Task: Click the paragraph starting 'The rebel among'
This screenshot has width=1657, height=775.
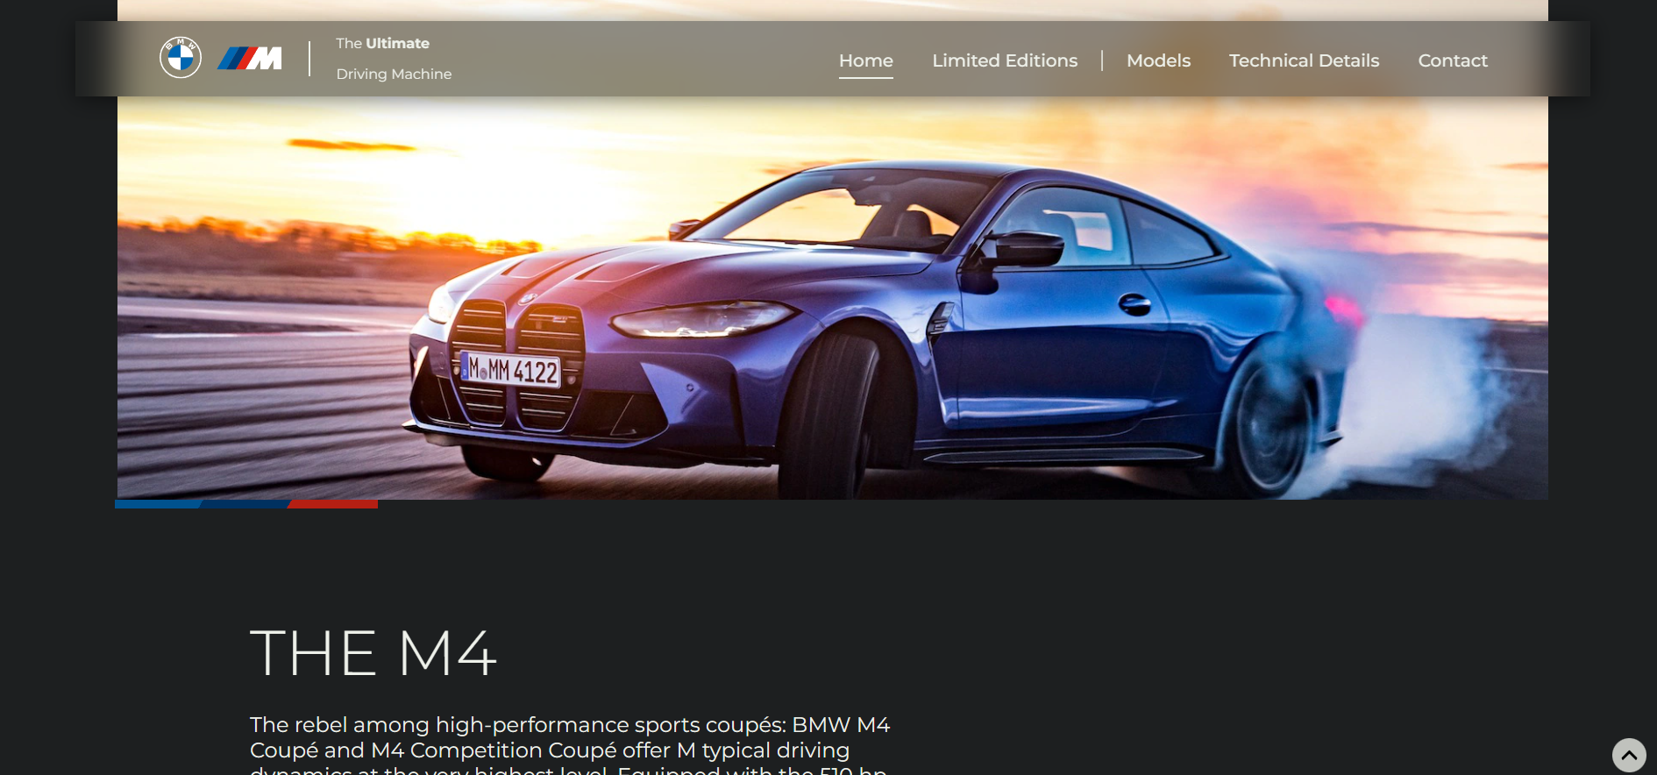Action: tap(570, 744)
